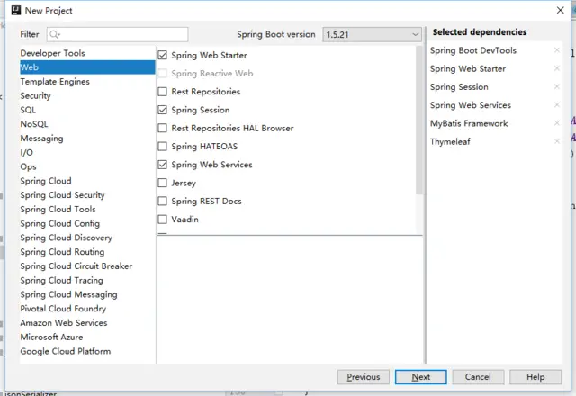
Task: Enable the Spring REST Docs checkbox
Action: 162,201
